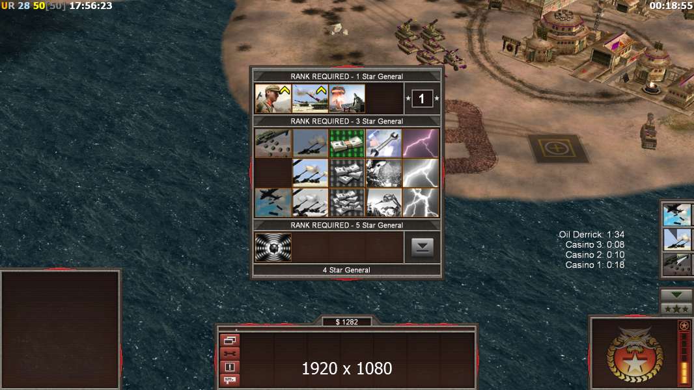This screenshot has width=694, height=390.
Task: Select the 5 Star EMP Pulse icon
Action: pyautogui.click(x=273, y=248)
